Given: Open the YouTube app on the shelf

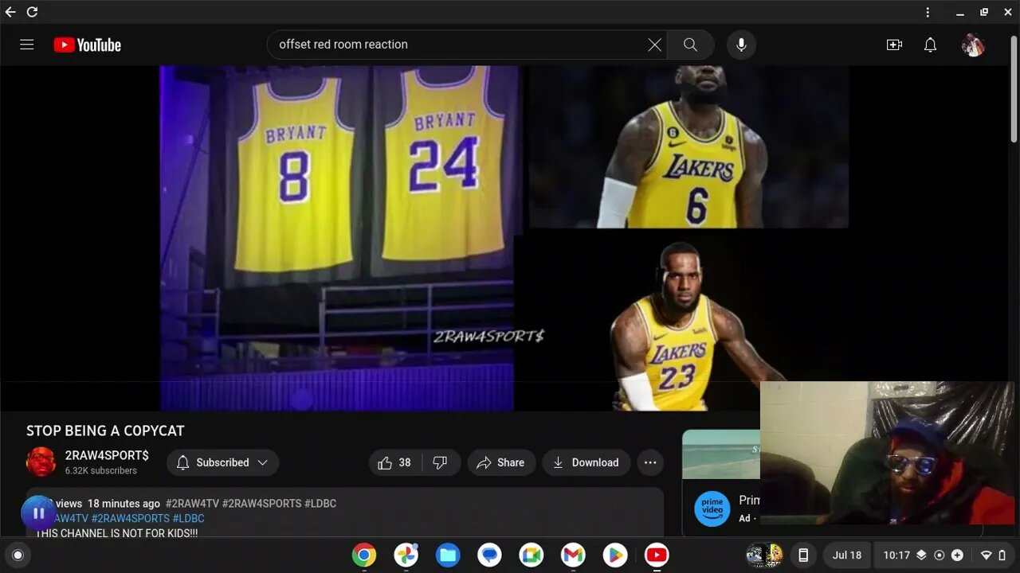Looking at the screenshot, I should click(x=657, y=555).
